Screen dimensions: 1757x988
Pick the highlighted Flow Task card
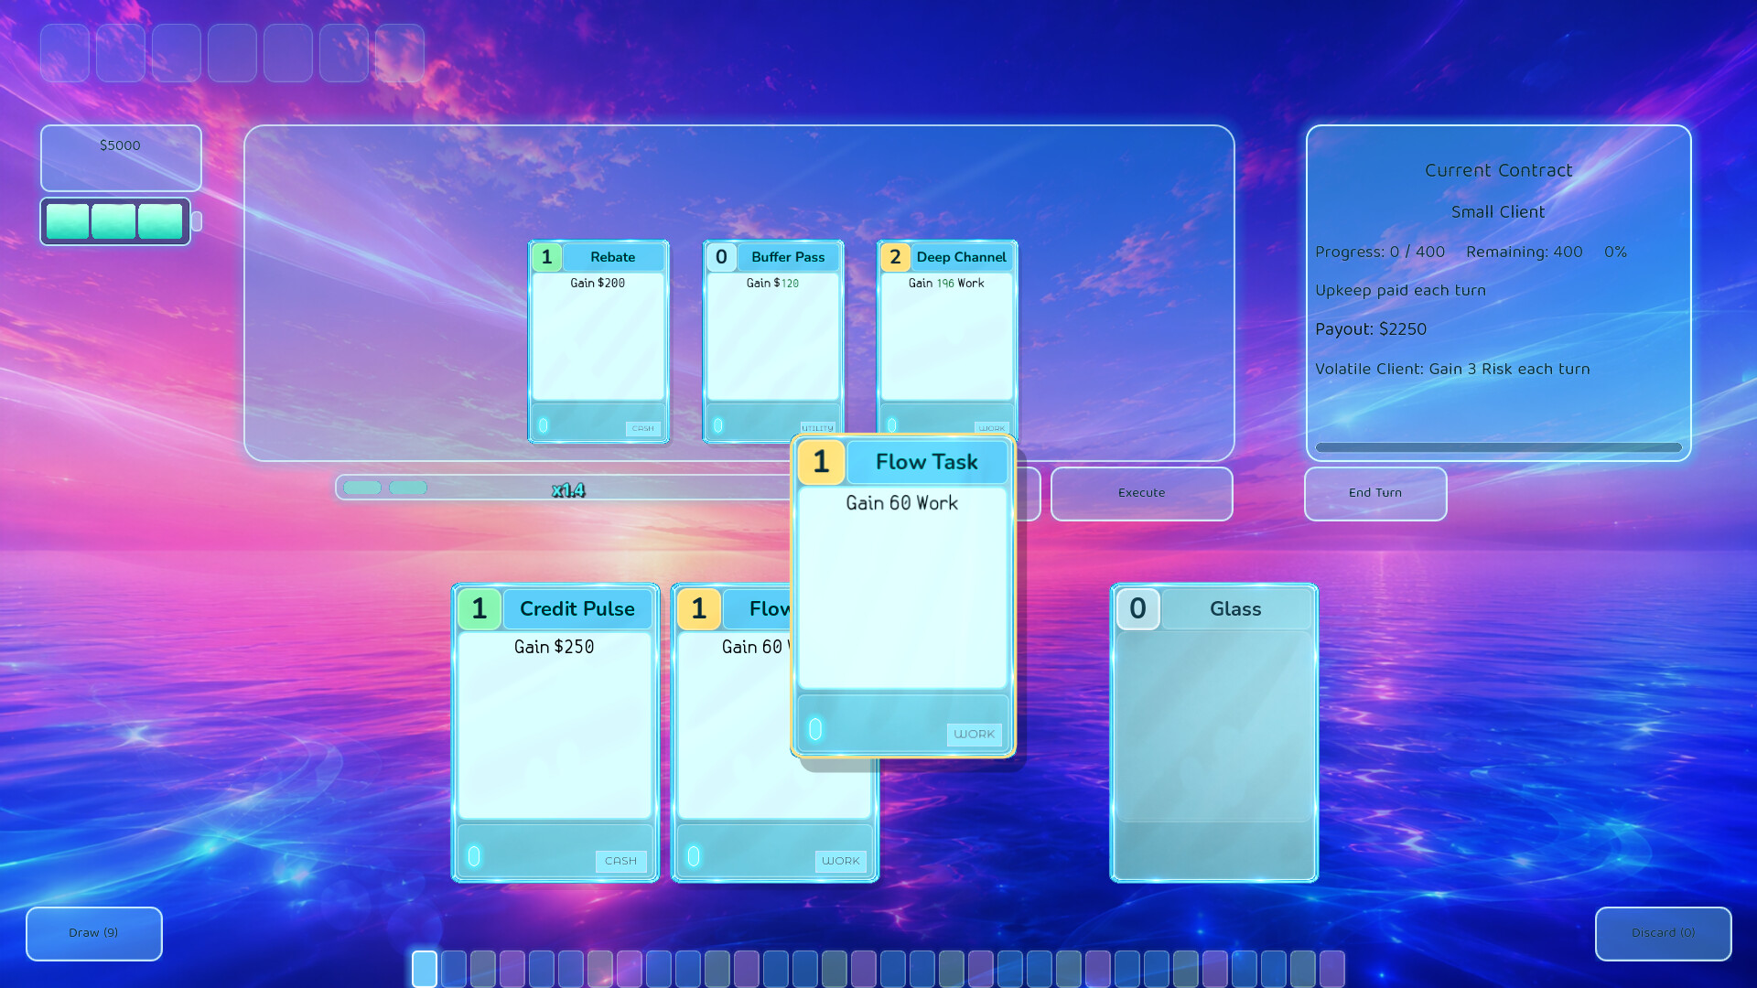pos(903,596)
